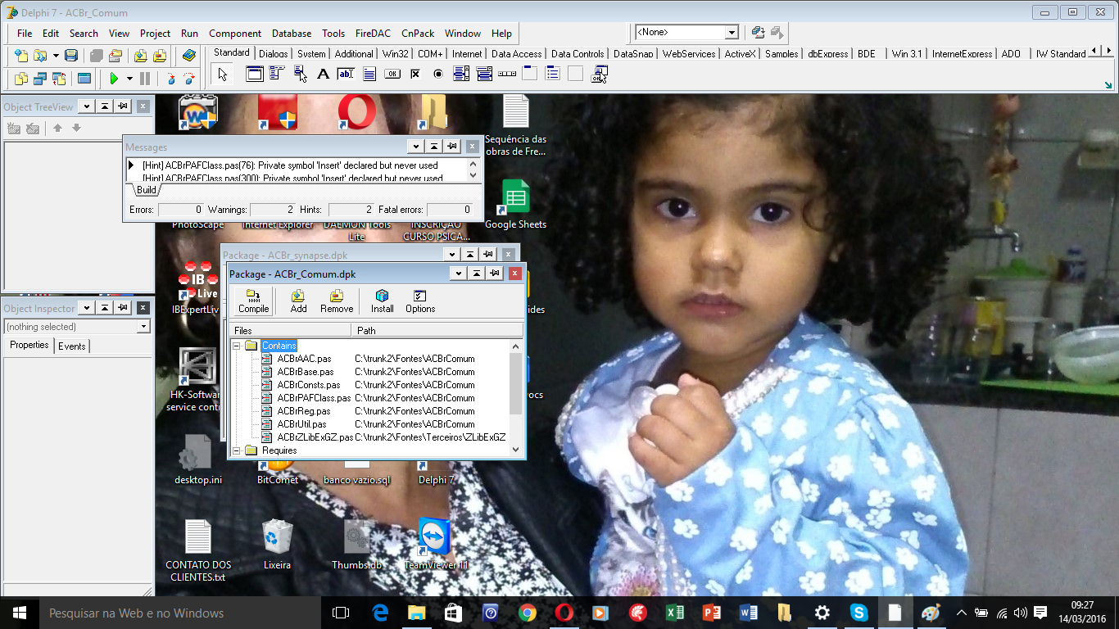Screen dimensions: 1119x629
Task: Open TeamViewer 11 desktop shortcut
Action: click(x=436, y=545)
